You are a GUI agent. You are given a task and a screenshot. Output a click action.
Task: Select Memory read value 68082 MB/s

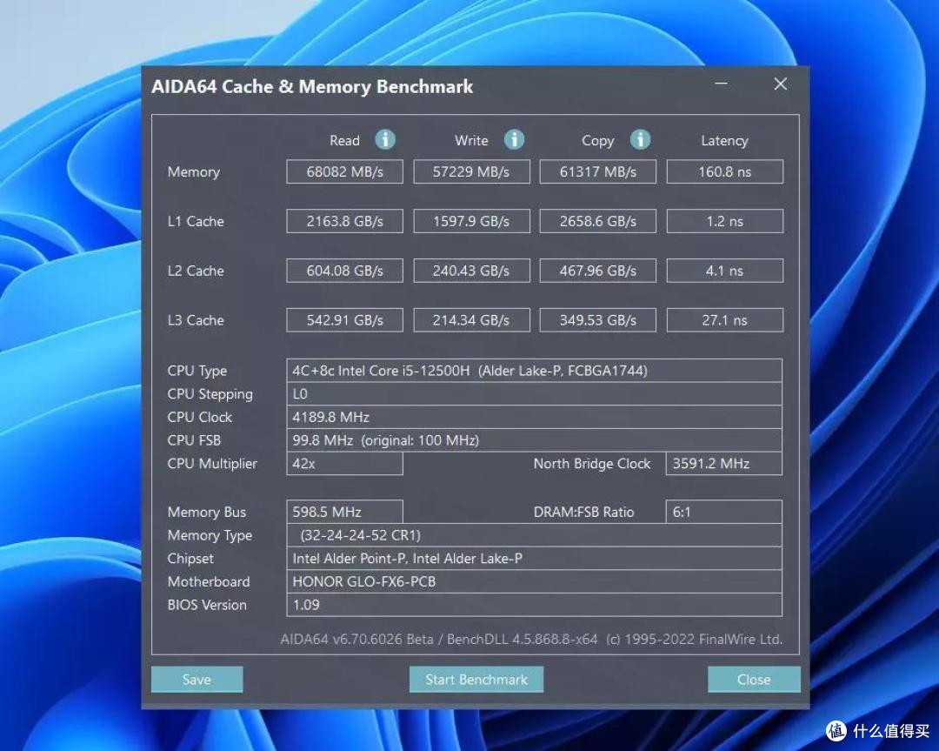(x=345, y=171)
